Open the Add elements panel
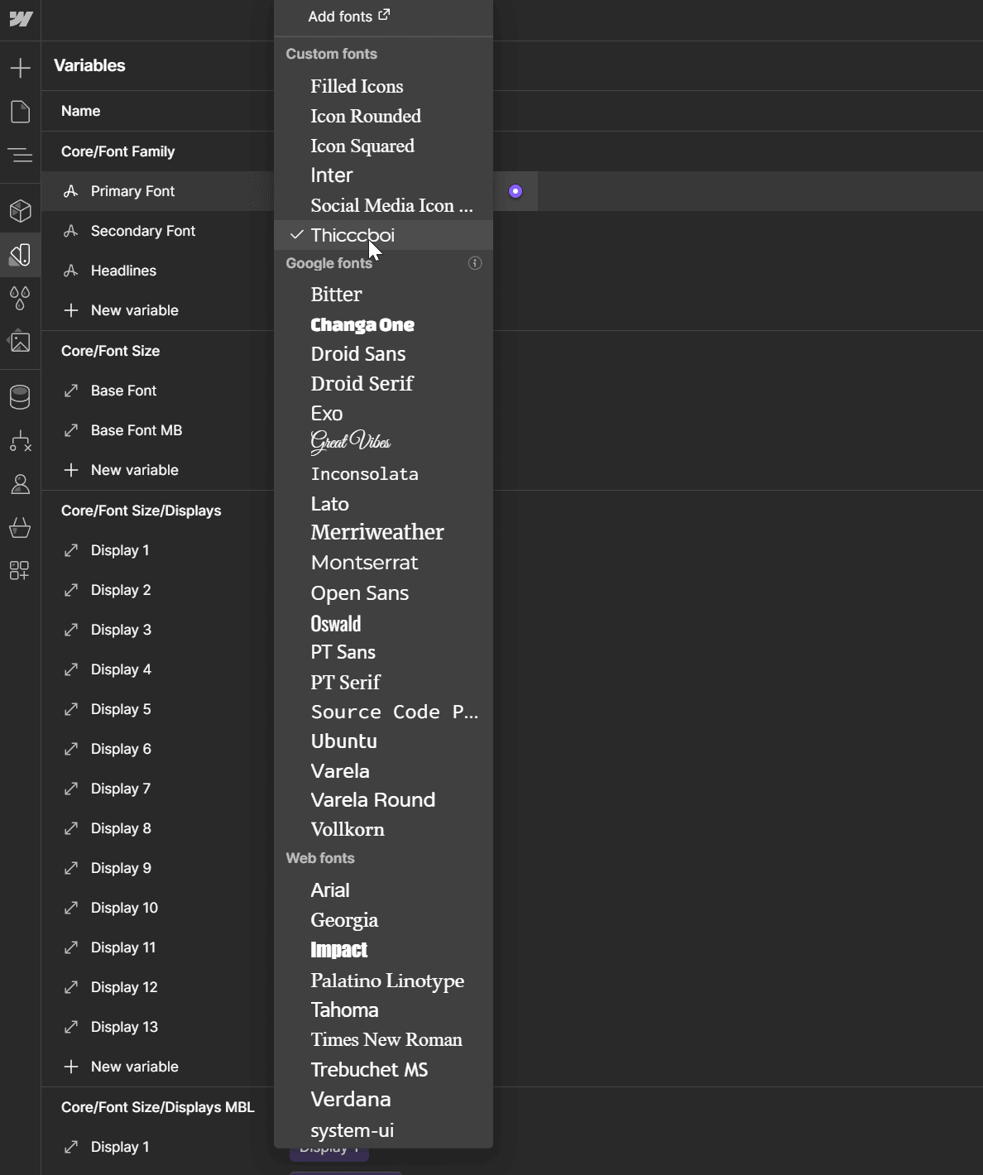This screenshot has height=1175, width=983. point(20,68)
